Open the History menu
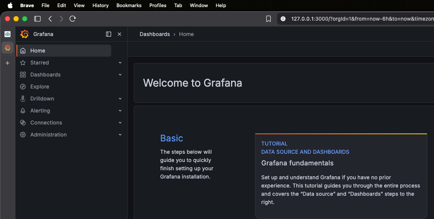Image resolution: width=434 pixels, height=219 pixels. pos(100,5)
